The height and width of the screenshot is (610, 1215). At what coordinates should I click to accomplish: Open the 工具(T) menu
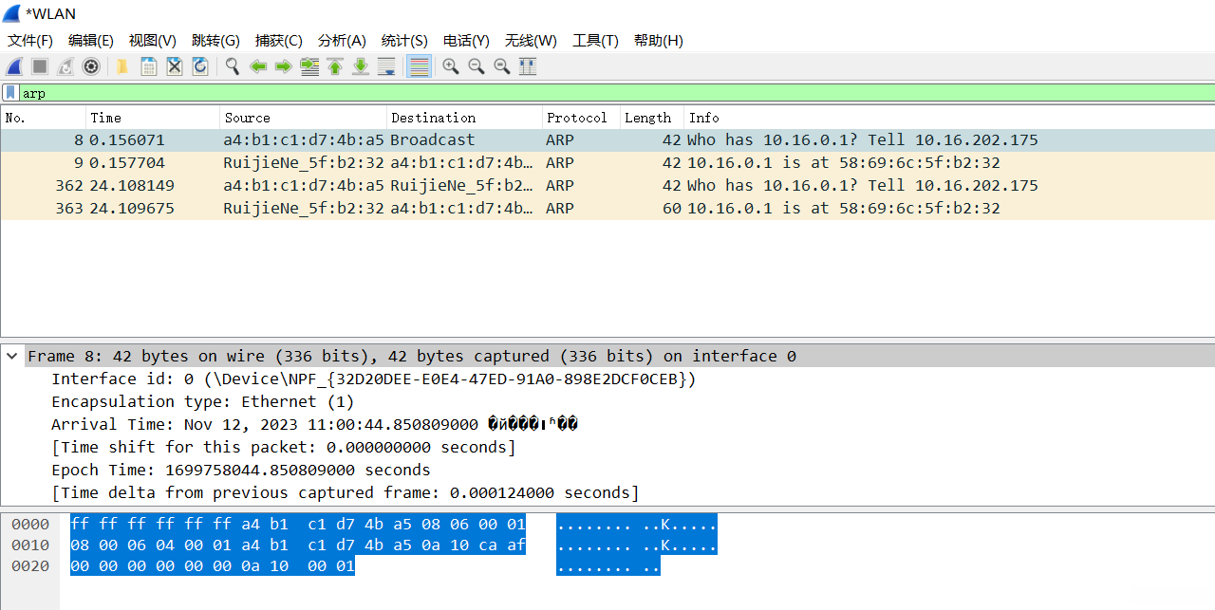pyautogui.click(x=595, y=41)
